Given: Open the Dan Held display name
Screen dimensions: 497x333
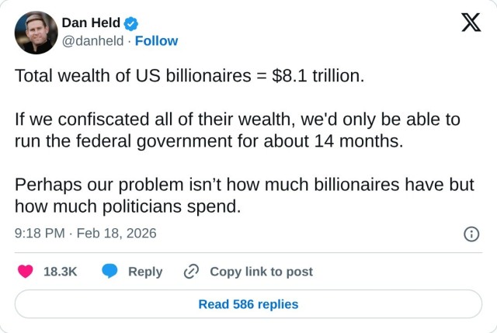Looking at the screenshot, I should point(90,23).
